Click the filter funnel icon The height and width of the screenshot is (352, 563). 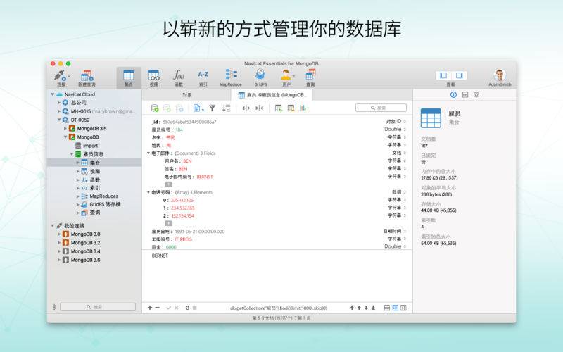213,108
